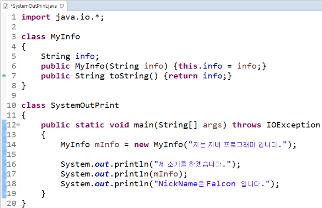Click the blue range indicator beside line 15
Screen dimensions: 322x208
pyautogui.click(x=3, y=154)
